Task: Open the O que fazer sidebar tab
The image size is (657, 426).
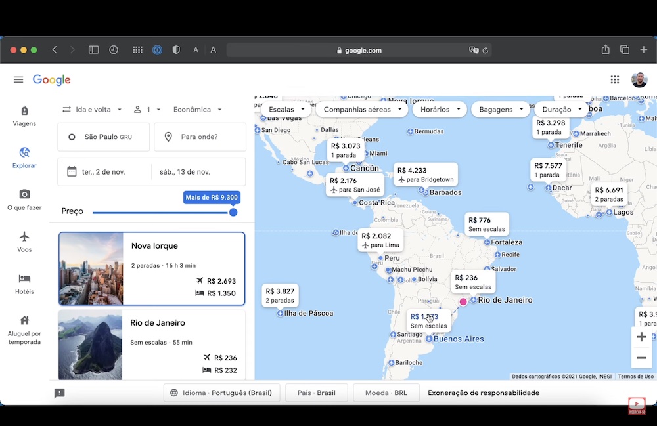Action: pos(24,200)
